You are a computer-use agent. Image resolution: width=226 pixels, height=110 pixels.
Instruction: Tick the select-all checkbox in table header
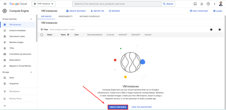[42, 35]
